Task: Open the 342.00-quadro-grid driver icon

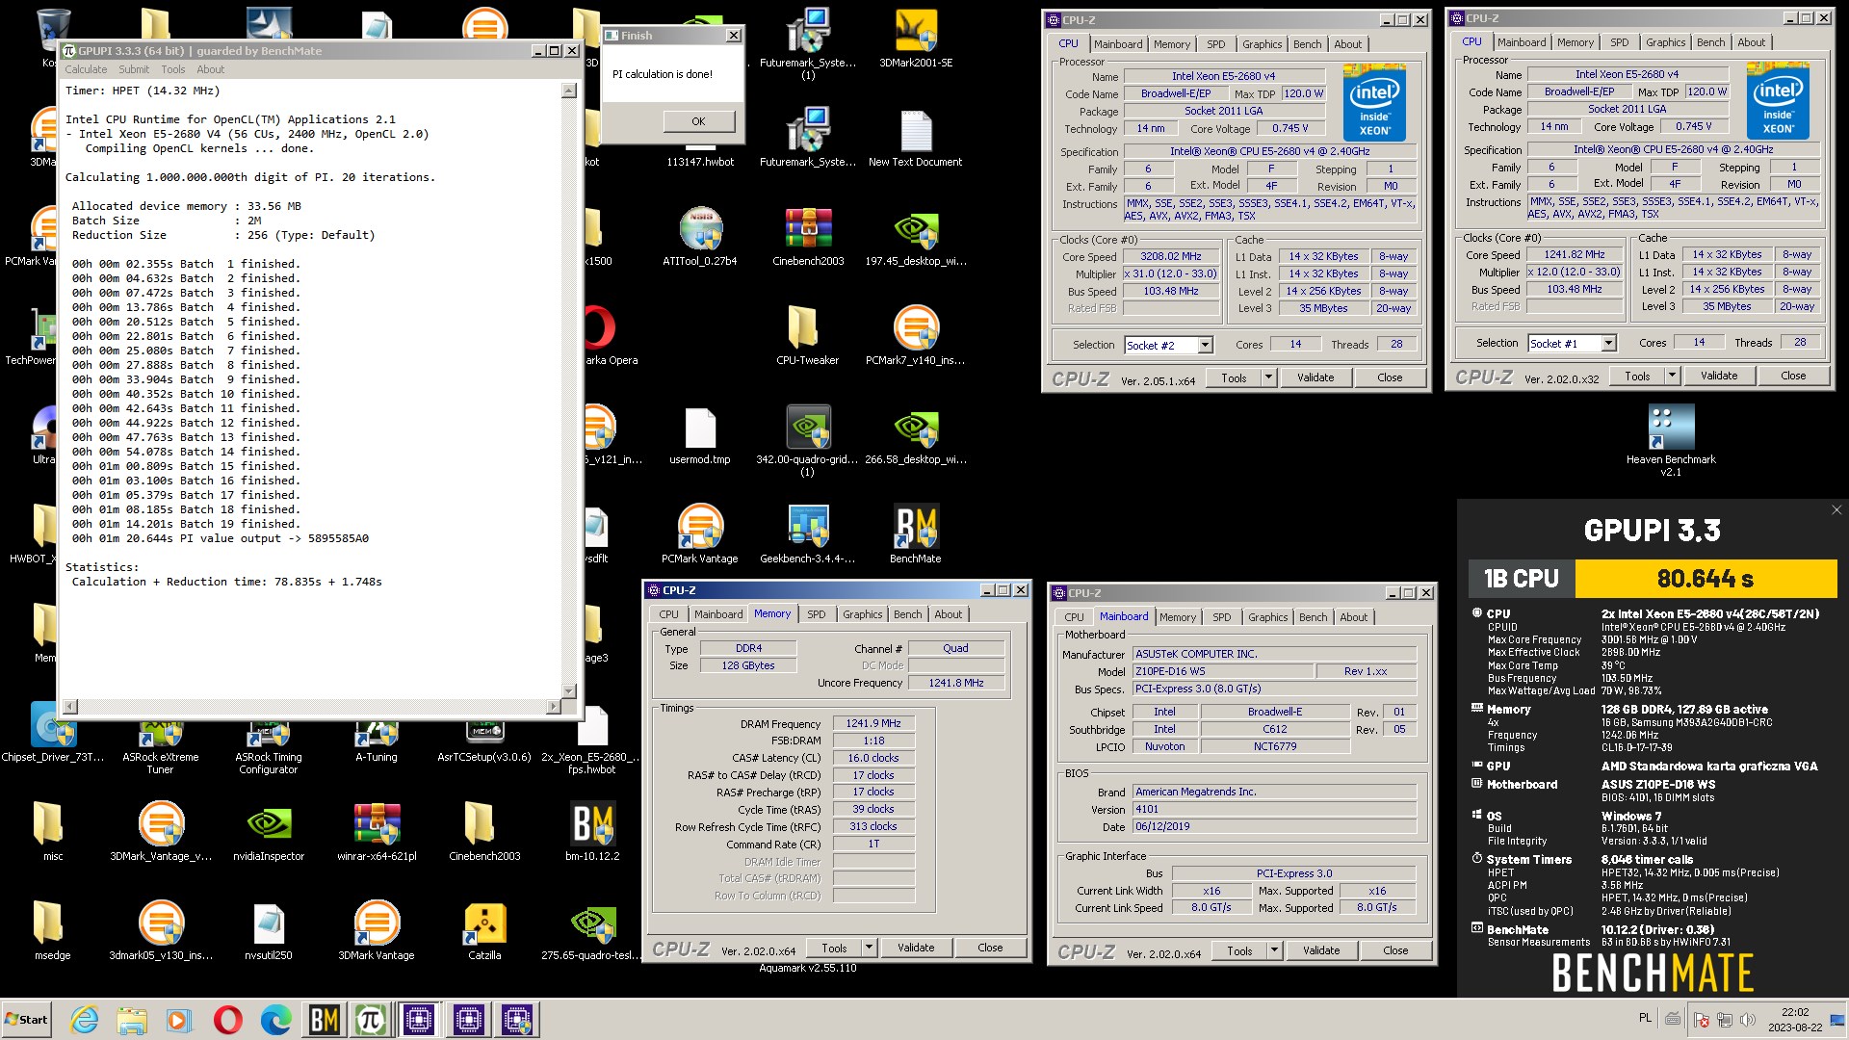Action: coord(808,440)
